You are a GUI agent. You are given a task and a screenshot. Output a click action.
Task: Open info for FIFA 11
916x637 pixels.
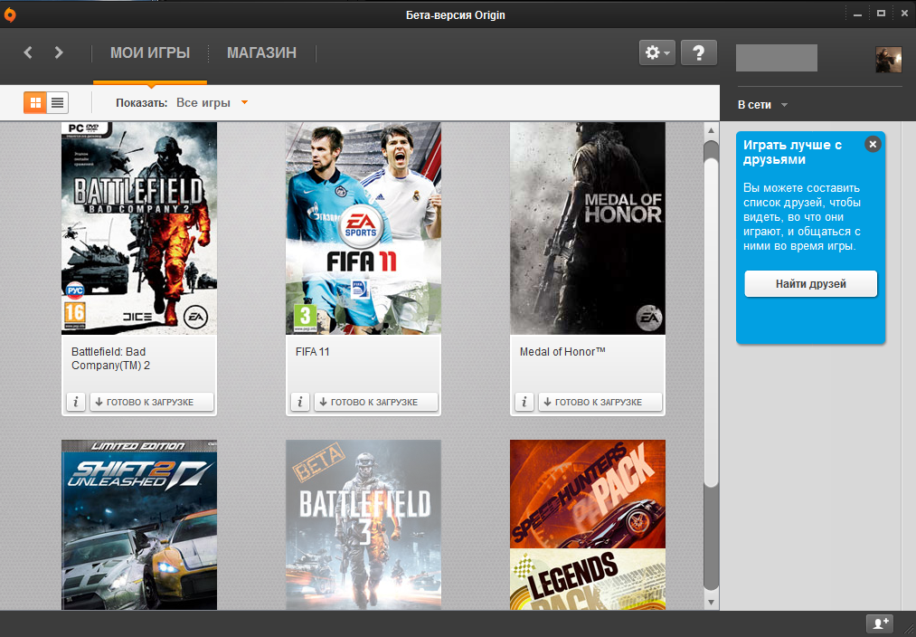[300, 402]
